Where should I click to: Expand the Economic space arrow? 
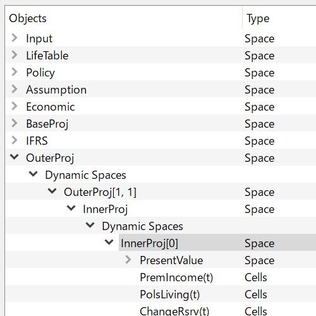coord(15,106)
